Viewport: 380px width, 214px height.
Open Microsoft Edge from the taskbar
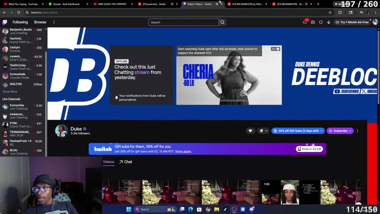[191, 209]
